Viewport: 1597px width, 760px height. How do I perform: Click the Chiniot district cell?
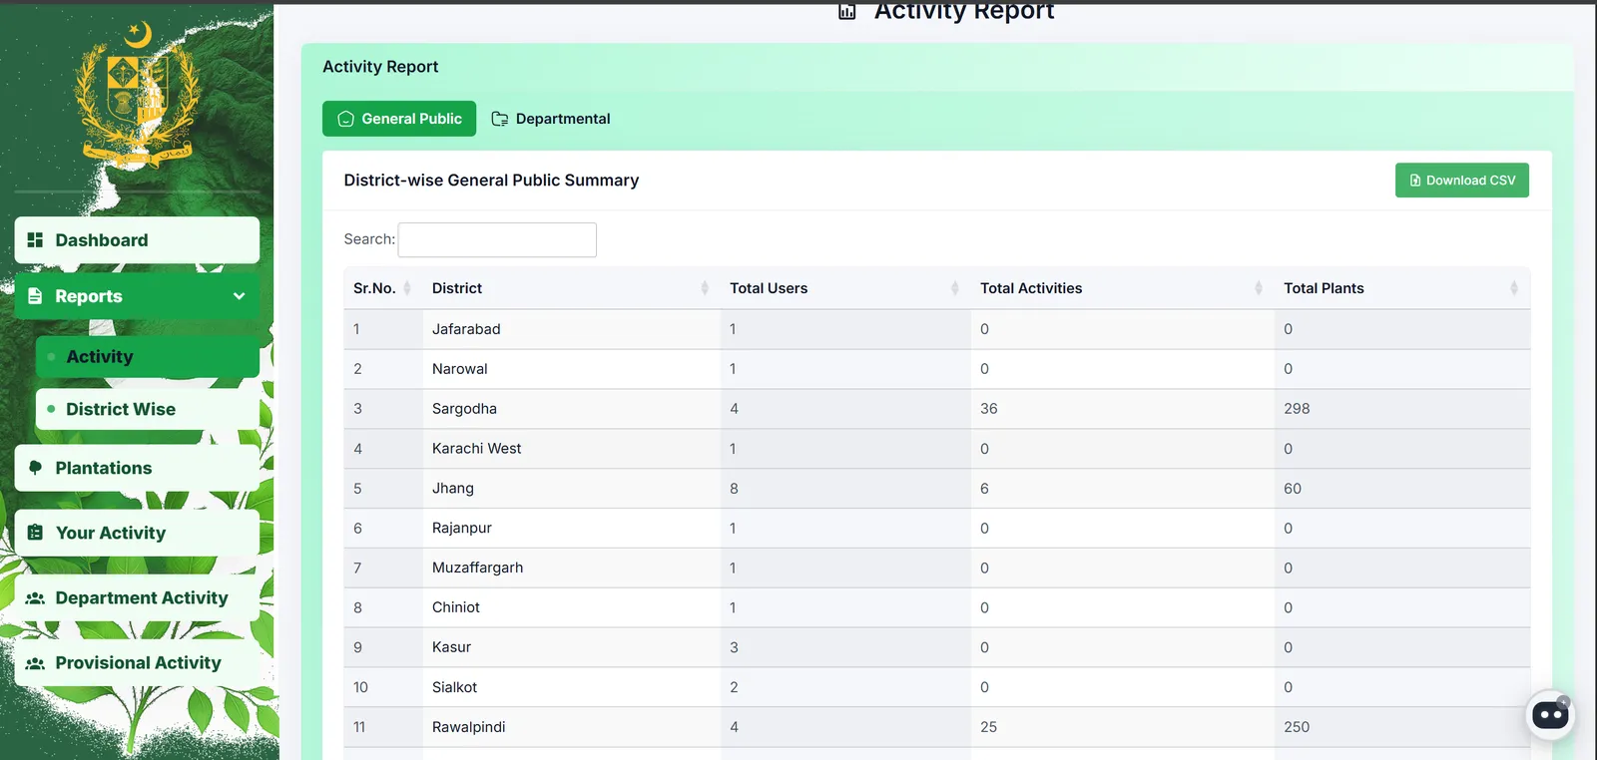(x=571, y=607)
